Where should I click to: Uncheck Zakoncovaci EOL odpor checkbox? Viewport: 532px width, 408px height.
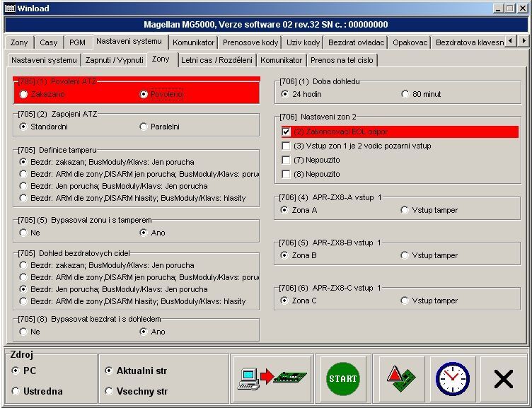pos(287,132)
